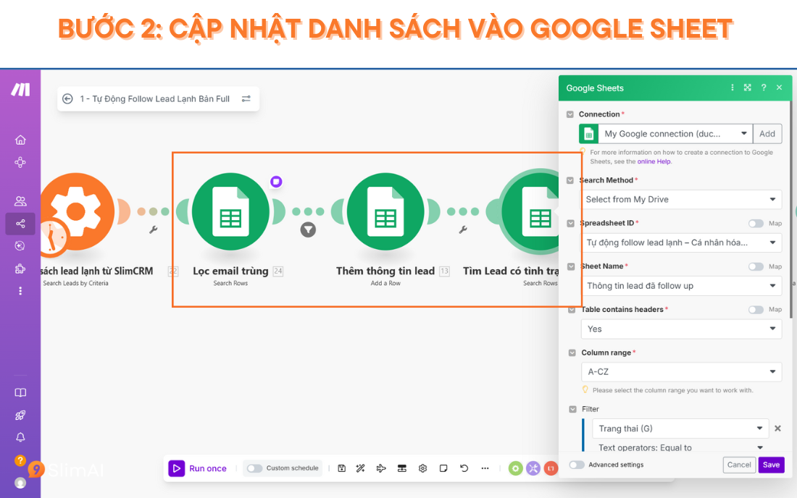
Task: Click the save scenario icon in the bottom toolbar
Action: [341, 468]
